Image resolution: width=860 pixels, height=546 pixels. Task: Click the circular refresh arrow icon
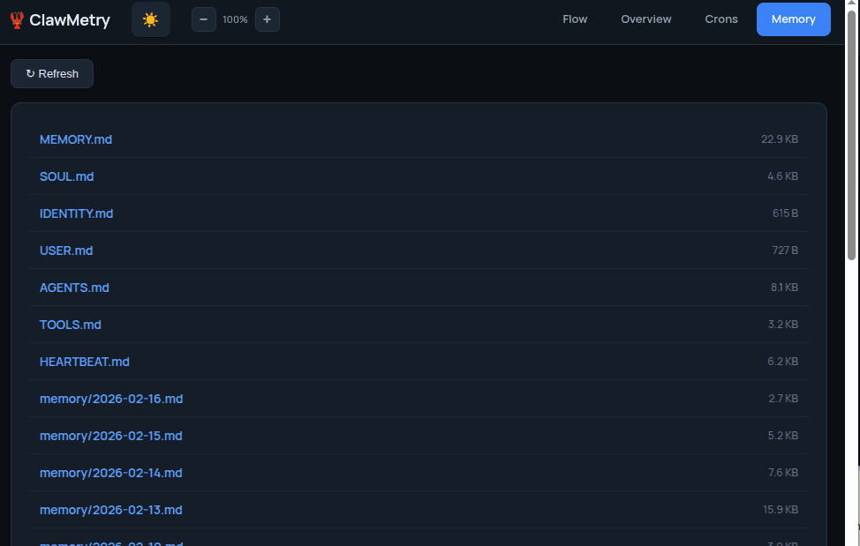coord(29,73)
